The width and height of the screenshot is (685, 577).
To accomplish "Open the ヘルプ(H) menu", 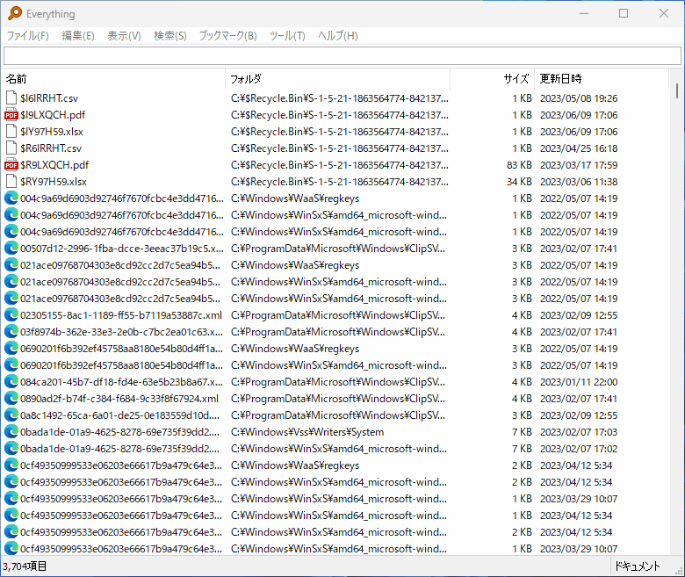I will click(338, 36).
